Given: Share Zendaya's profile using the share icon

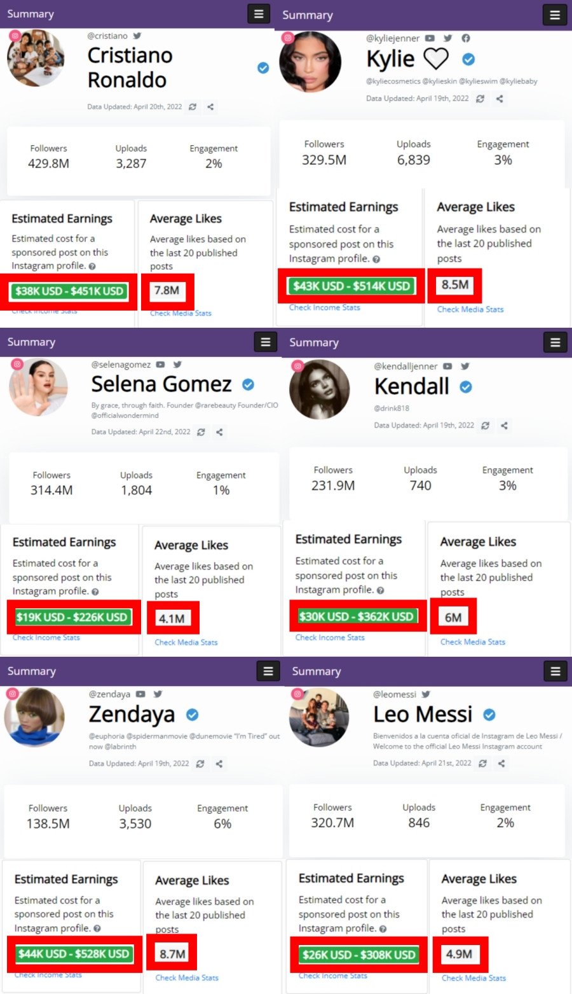Looking at the screenshot, I should point(219,764).
